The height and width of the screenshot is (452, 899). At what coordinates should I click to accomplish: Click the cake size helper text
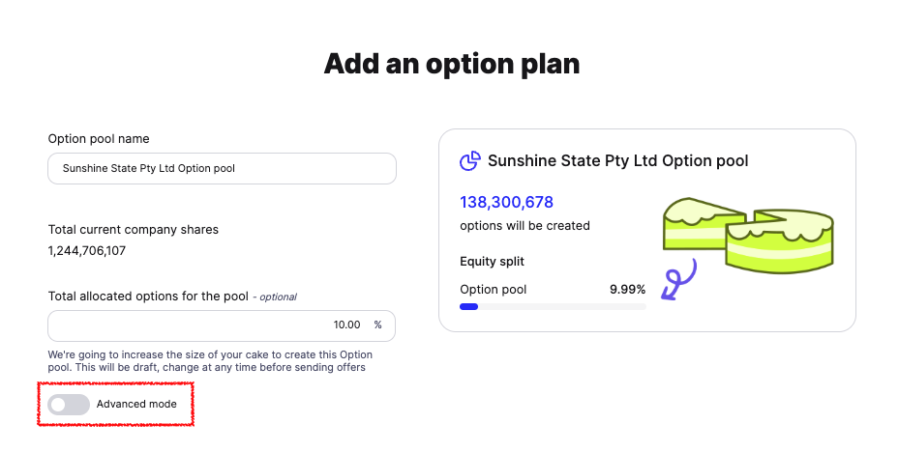coord(210,361)
